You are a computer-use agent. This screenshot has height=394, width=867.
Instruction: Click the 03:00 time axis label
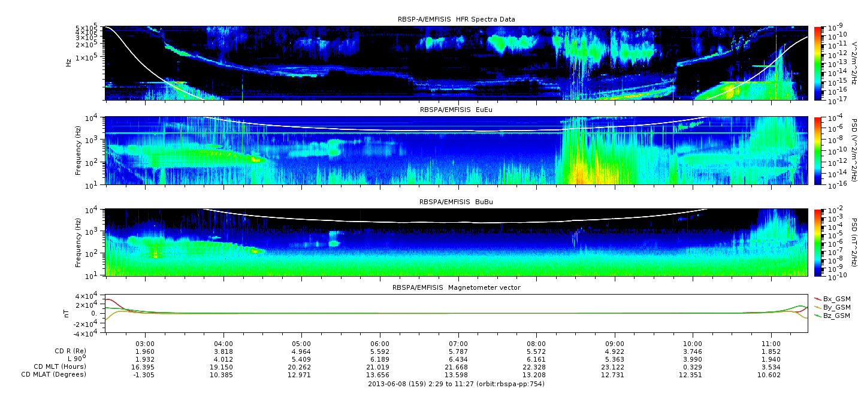(146, 344)
